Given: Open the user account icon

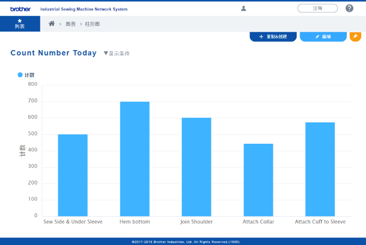Looking at the screenshot, I should (x=243, y=8).
